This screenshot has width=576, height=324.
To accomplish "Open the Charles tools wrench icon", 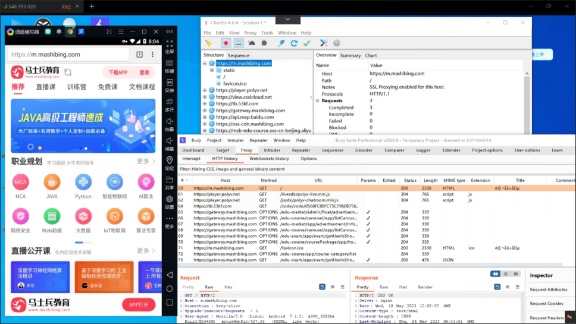I will [324, 43].
